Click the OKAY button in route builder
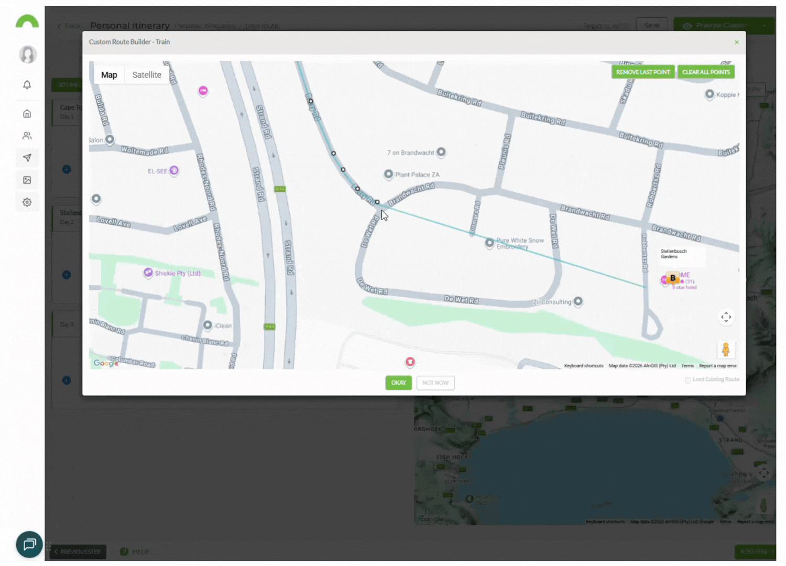The width and height of the screenshot is (786, 566). point(398,383)
